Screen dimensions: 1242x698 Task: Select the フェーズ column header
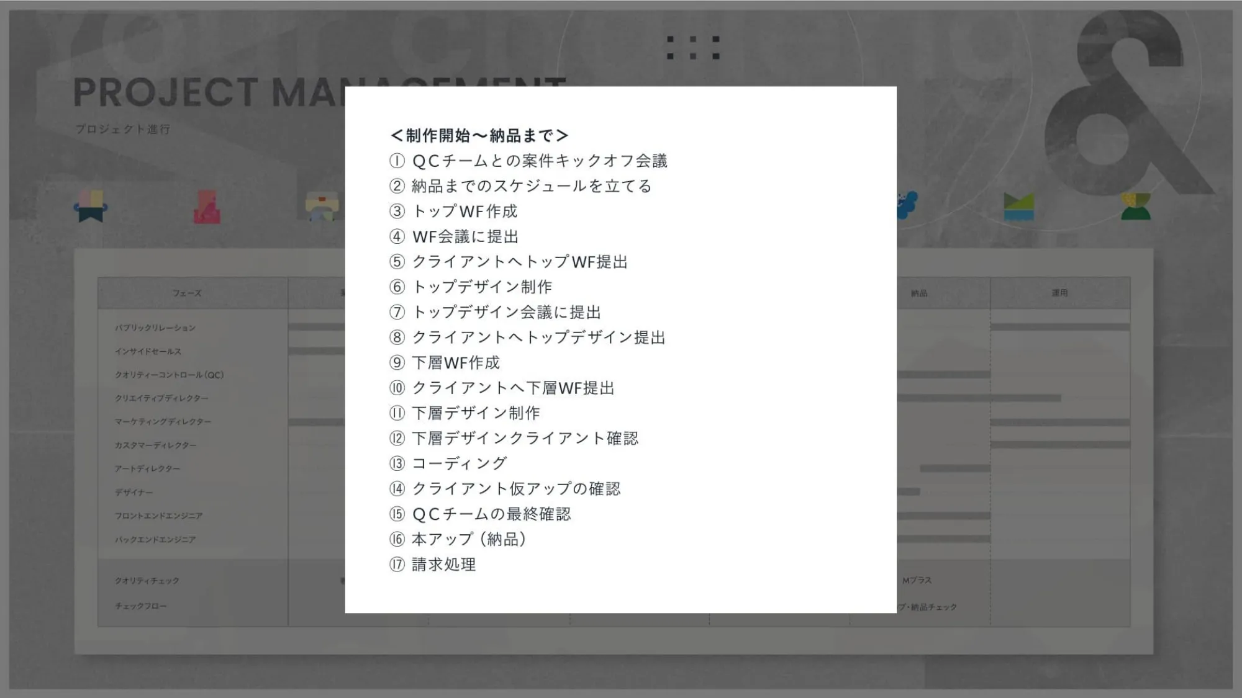click(186, 293)
